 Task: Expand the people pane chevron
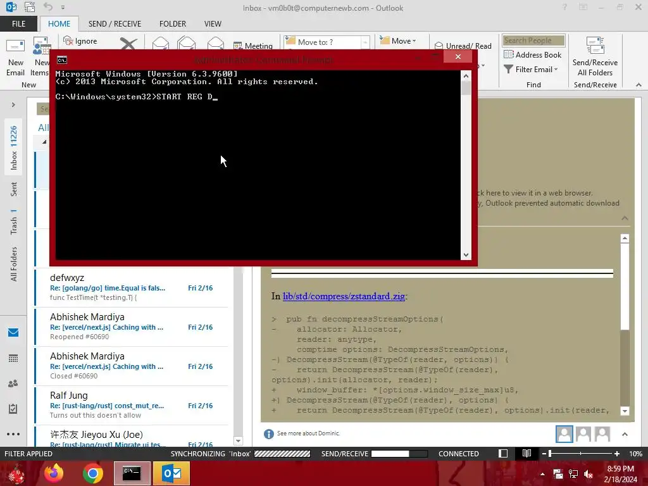point(625,434)
